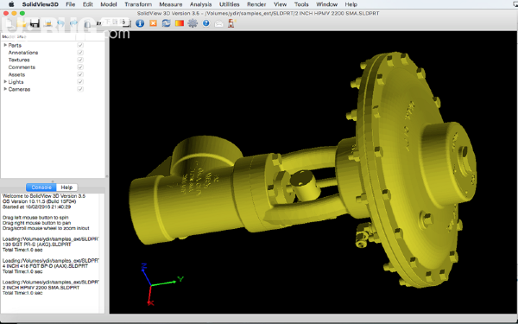Switch to the Help tab in panel
The image size is (518, 324).
tap(66, 187)
